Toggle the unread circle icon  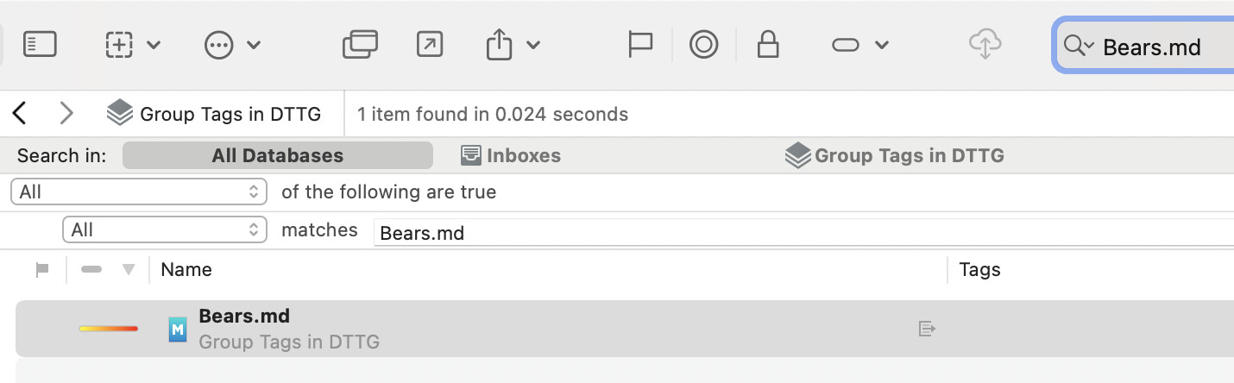click(x=703, y=44)
